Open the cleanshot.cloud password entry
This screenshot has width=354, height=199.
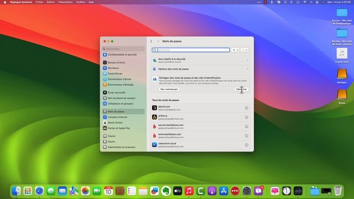[200, 145]
